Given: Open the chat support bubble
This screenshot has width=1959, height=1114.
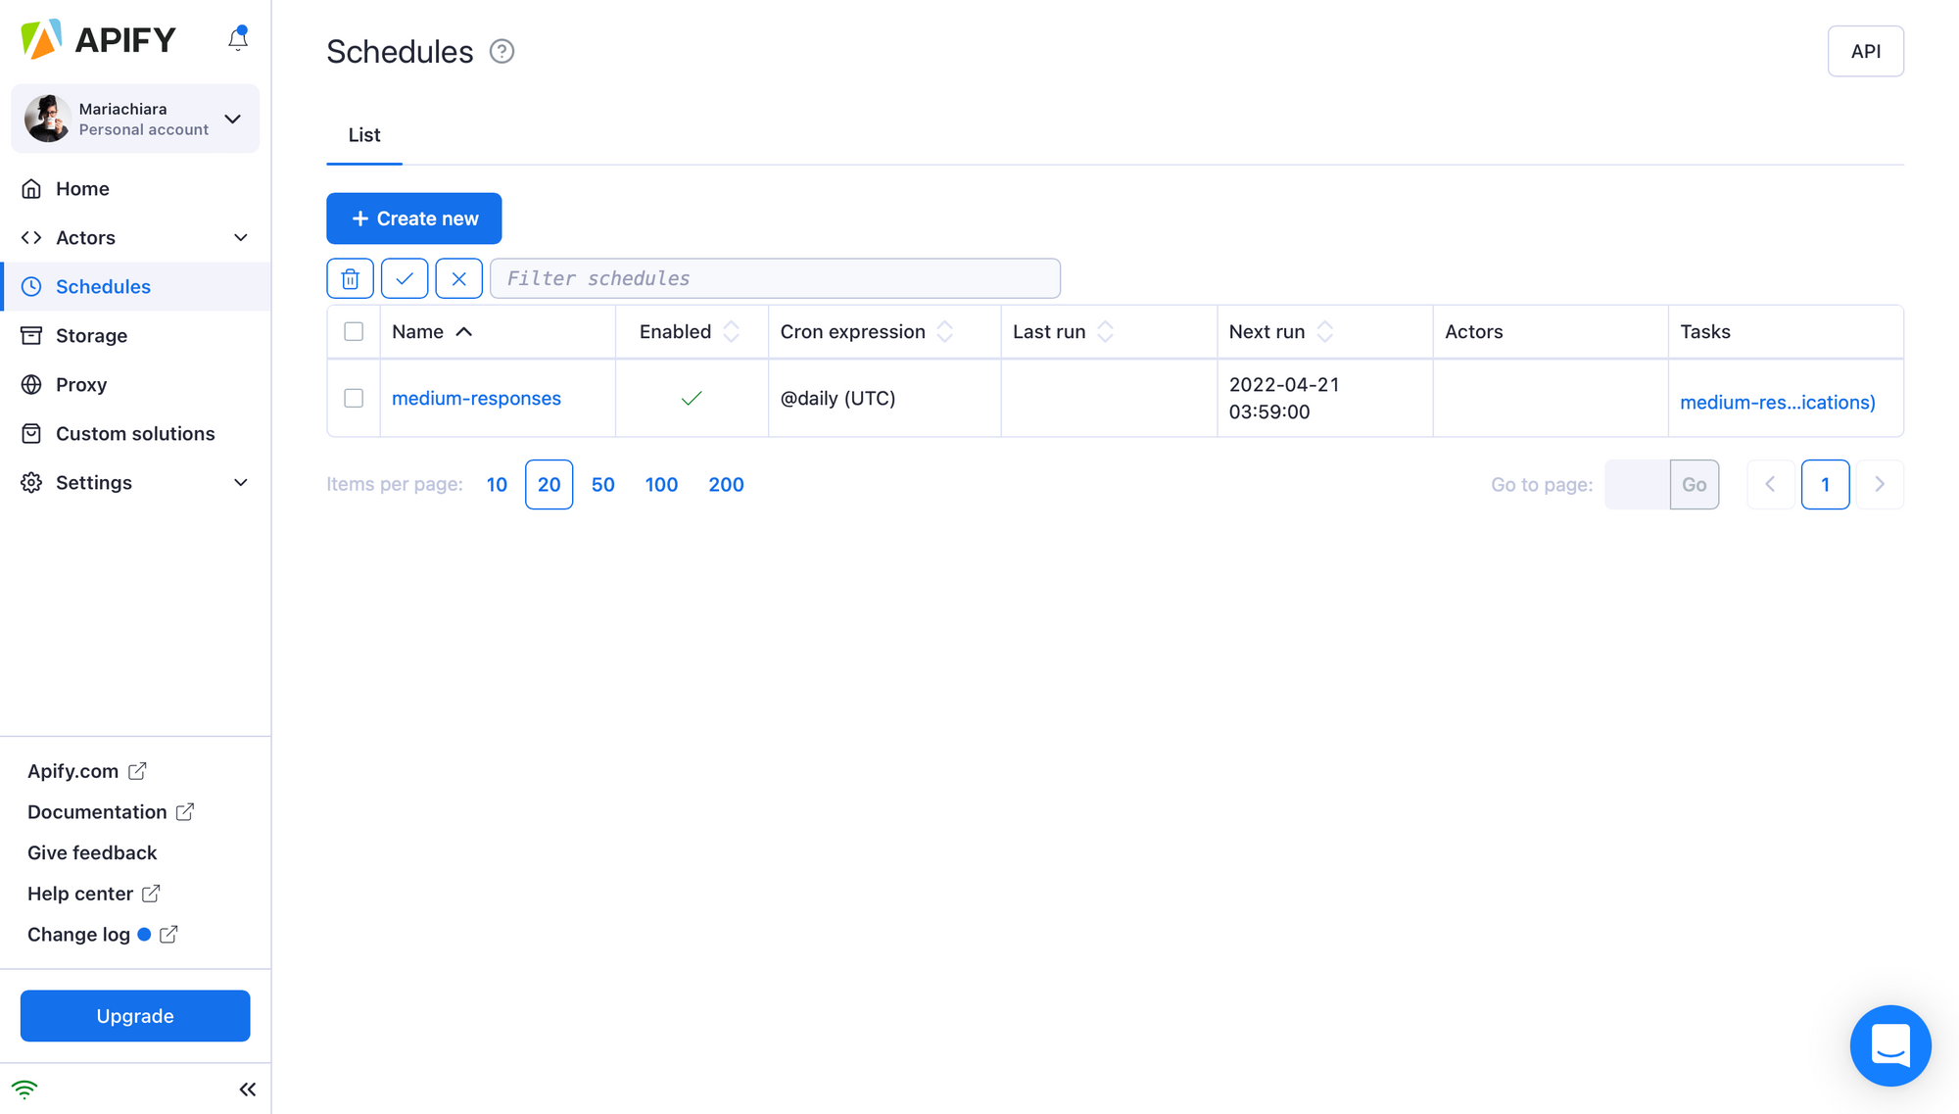Looking at the screenshot, I should 1889,1045.
